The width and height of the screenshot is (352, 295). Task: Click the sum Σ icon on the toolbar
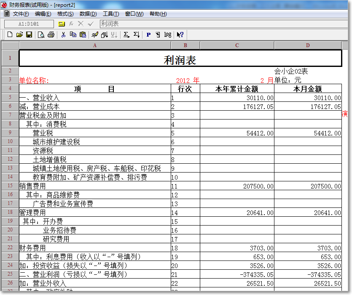click(126, 35)
